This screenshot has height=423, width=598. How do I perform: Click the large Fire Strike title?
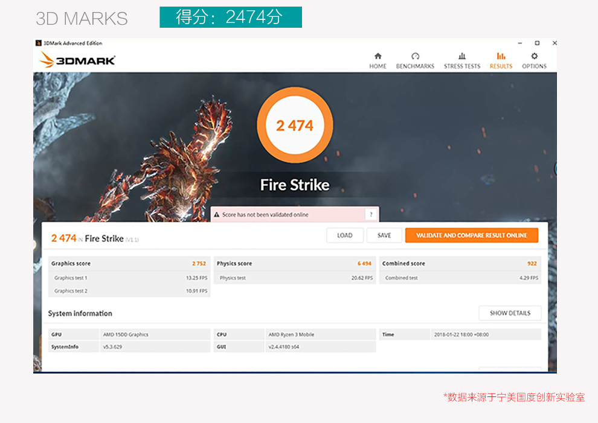point(295,185)
